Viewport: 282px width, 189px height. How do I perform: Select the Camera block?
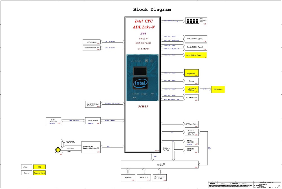coord(191,81)
